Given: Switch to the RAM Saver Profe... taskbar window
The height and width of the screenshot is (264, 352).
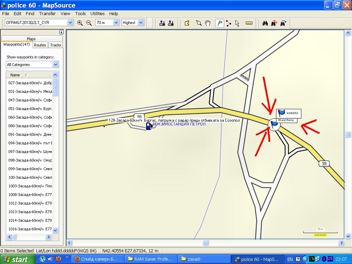Looking at the screenshot, I should 150,259.
